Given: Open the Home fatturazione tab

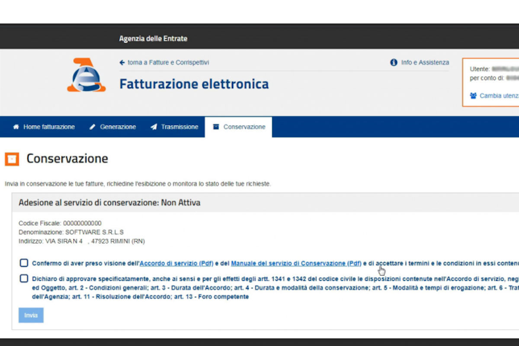Looking at the screenshot, I should (x=44, y=127).
